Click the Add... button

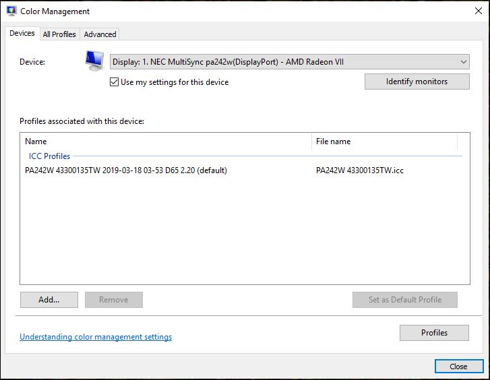click(x=49, y=300)
